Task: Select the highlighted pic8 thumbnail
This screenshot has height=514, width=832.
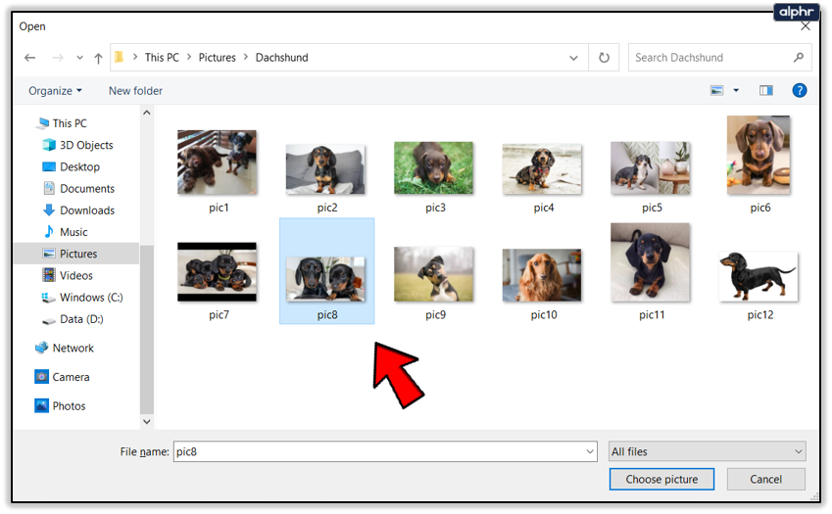Action: (326, 271)
